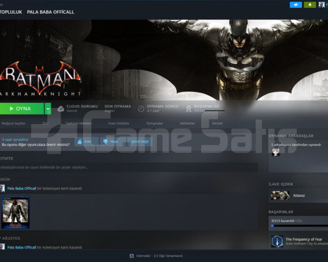This screenshot has width=328, height=262.
Task: Click the BAŞARIMLAR sidebar heading
Action: [281, 212]
